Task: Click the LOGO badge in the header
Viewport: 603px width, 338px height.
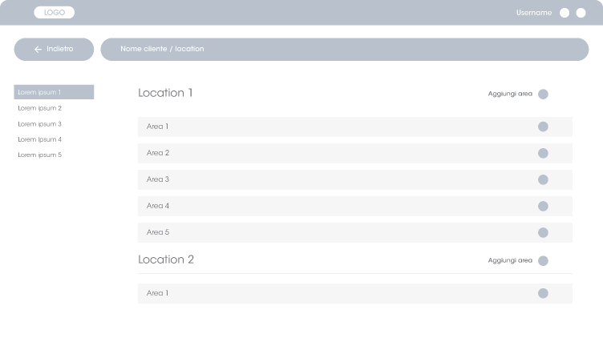Action: pyautogui.click(x=55, y=13)
